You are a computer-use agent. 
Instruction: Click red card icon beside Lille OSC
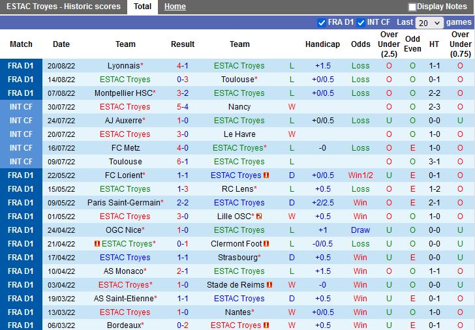(x=259, y=217)
